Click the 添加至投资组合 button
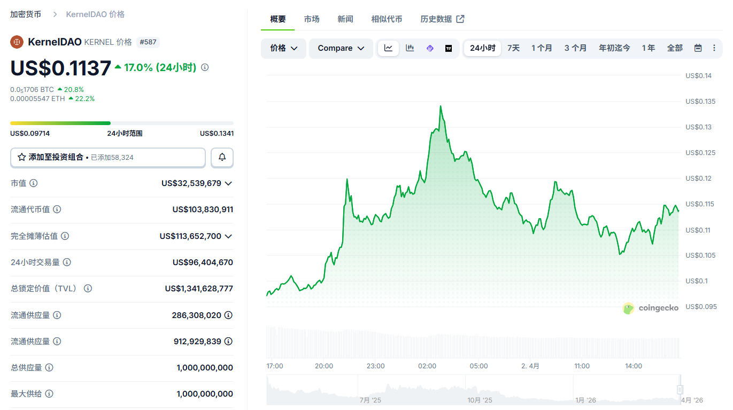Viewport: 733px width, 410px height. [108, 157]
